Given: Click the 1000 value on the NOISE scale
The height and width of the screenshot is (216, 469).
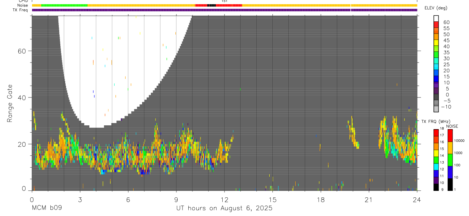Looking at the screenshot, I should click(458, 153).
